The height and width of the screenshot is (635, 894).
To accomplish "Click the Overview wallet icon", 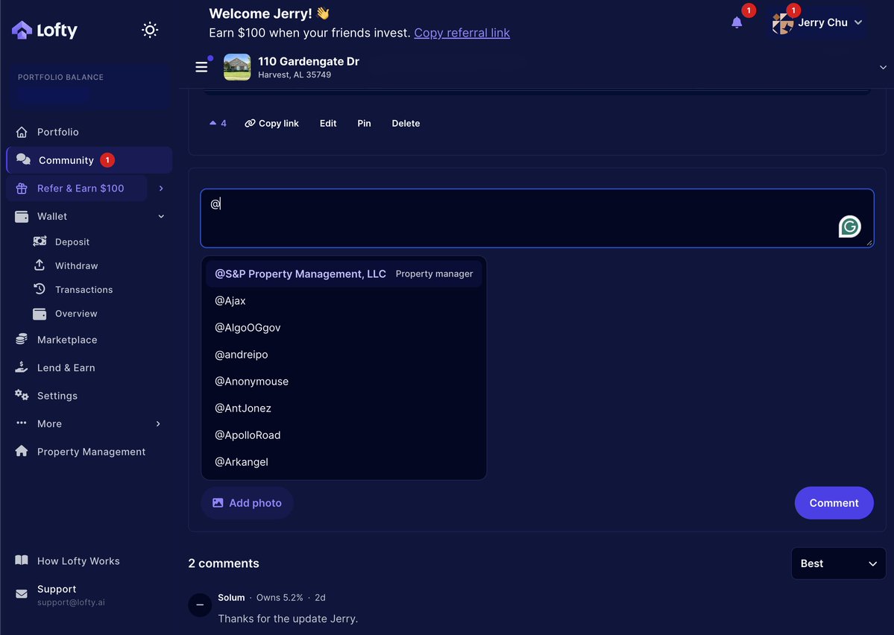I will coord(40,314).
